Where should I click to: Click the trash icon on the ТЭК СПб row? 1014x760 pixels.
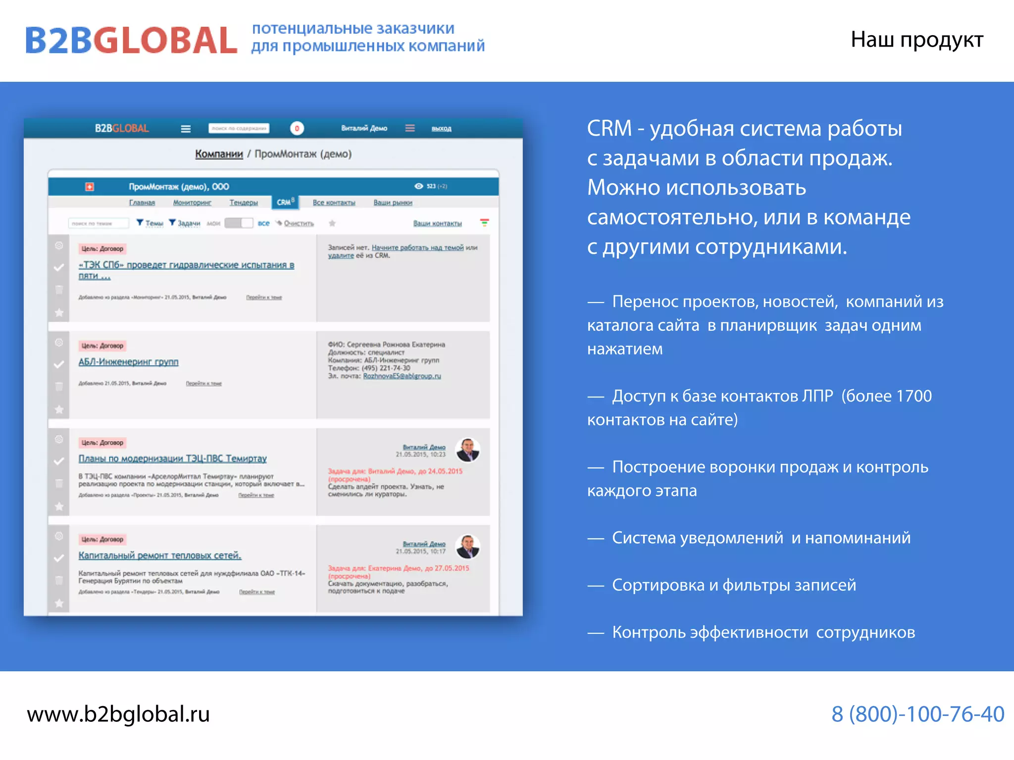(59, 290)
